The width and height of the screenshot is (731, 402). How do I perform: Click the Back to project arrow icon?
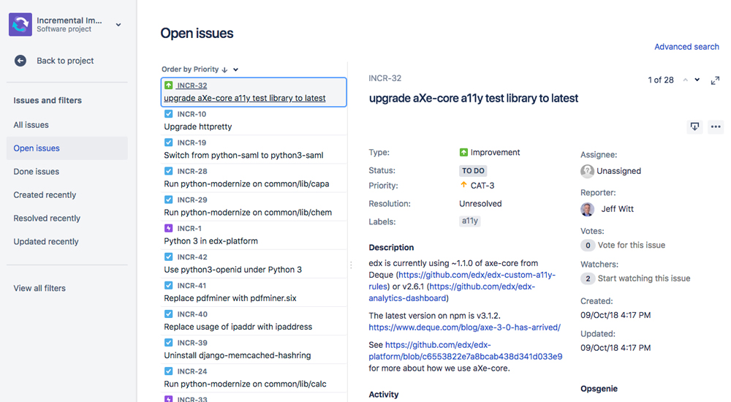[x=20, y=61]
